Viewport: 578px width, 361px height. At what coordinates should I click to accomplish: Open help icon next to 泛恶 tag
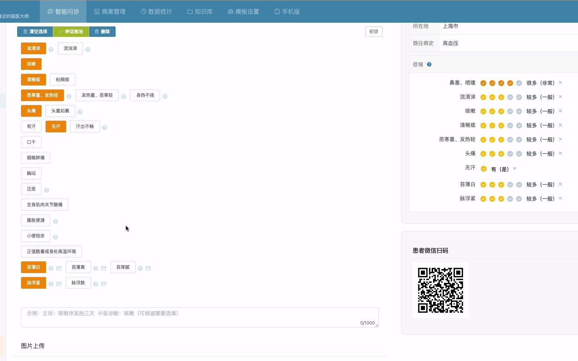[x=47, y=190]
